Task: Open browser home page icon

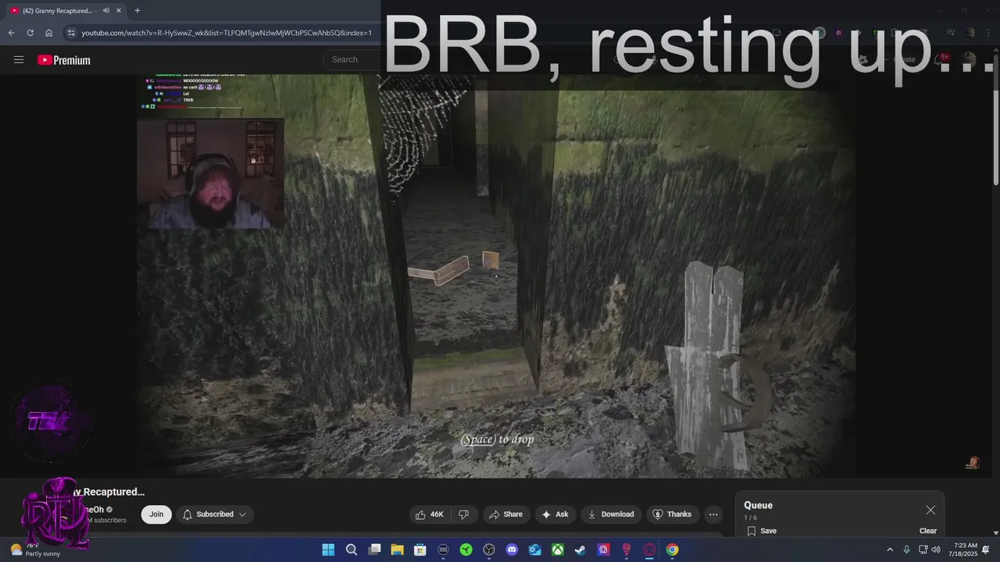Action: tap(48, 33)
